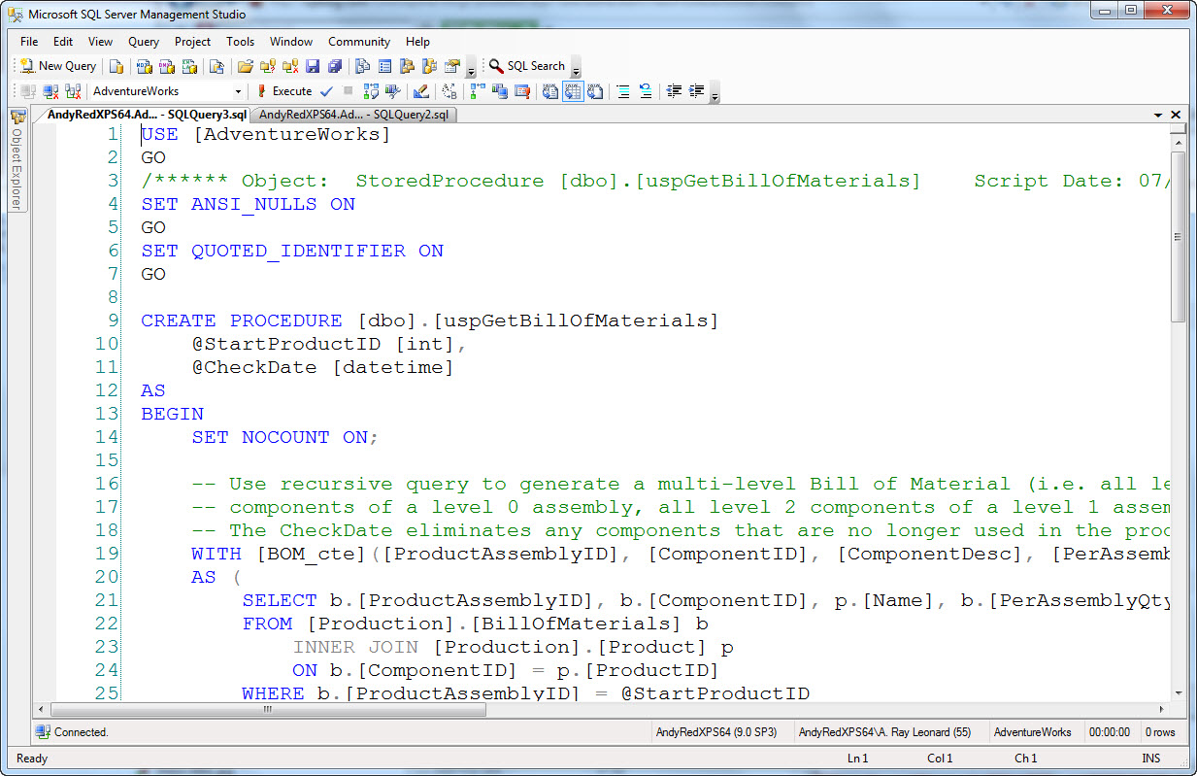Open the Properties Window icon
1197x776 pixels.
(453, 66)
